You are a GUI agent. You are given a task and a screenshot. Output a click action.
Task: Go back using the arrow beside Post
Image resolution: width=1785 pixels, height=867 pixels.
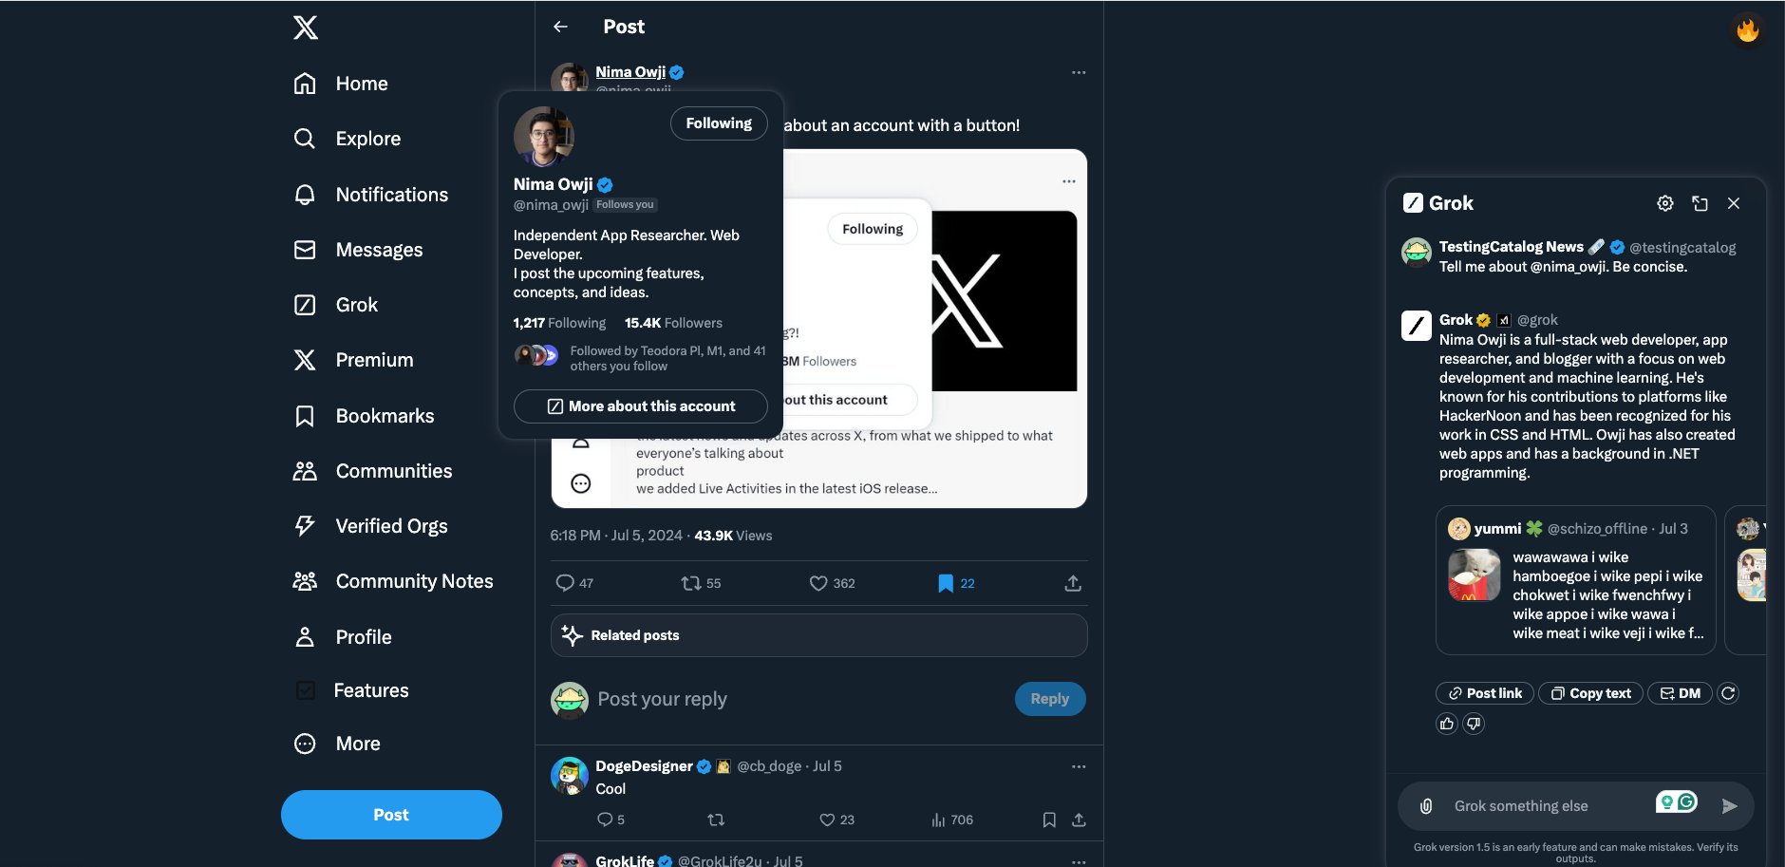click(560, 27)
